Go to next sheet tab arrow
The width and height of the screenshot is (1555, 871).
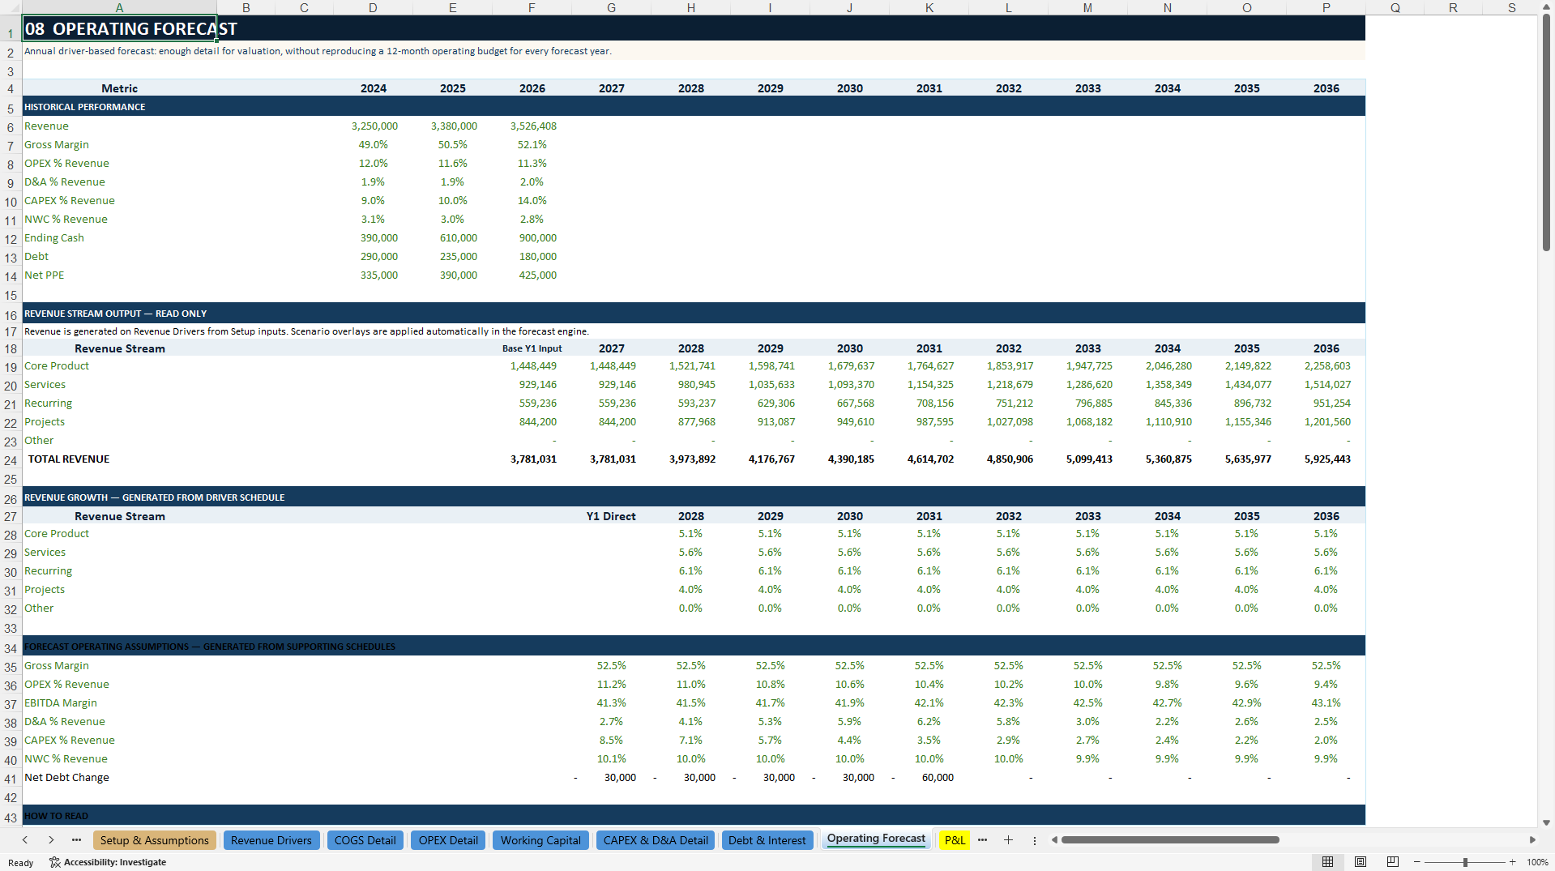point(51,840)
